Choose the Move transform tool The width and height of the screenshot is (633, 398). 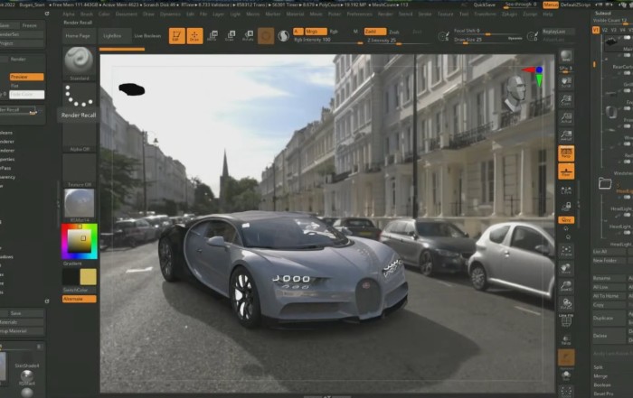pos(213,35)
